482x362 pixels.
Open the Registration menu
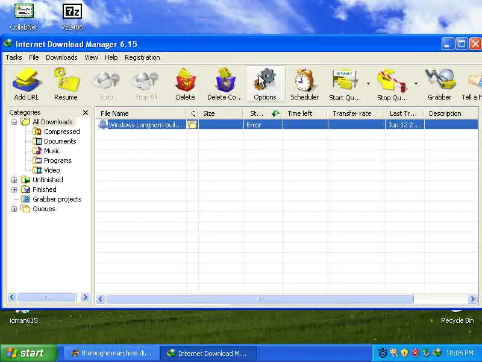[142, 57]
